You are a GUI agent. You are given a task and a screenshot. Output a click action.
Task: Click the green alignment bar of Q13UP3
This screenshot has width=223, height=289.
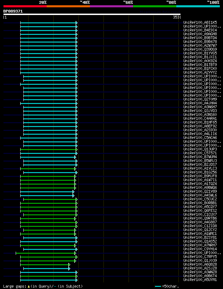pyautogui.click(x=48, y=149)
